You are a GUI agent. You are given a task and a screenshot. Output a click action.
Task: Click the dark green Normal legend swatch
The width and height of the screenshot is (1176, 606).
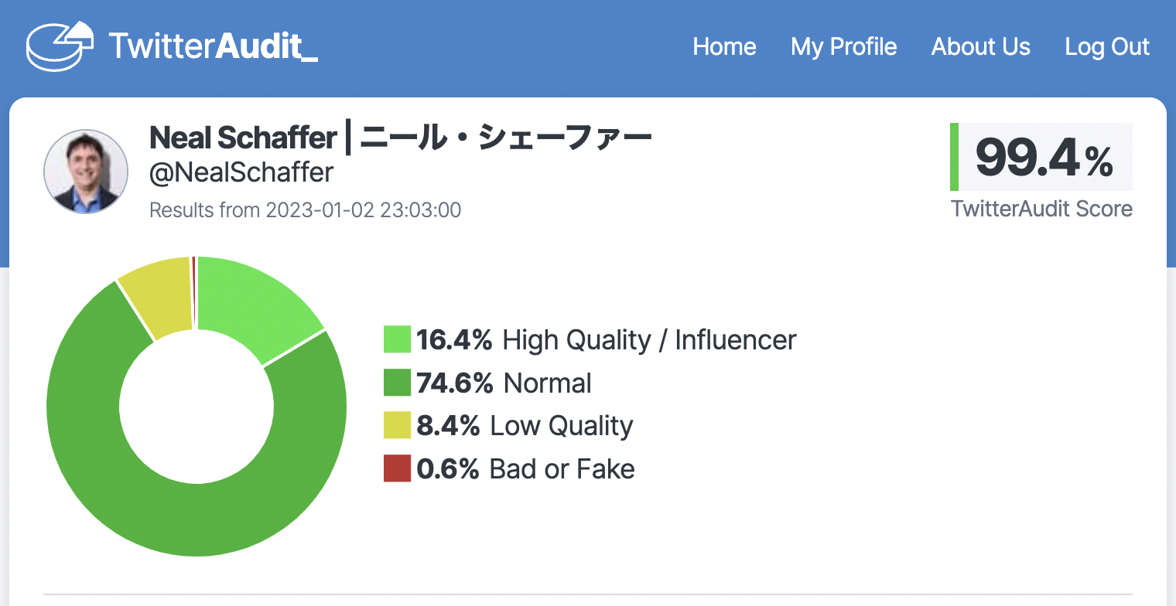[397, 383]
